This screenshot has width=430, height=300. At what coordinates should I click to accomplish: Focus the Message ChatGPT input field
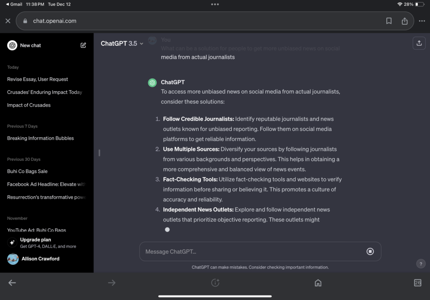(x=260, y=251)
